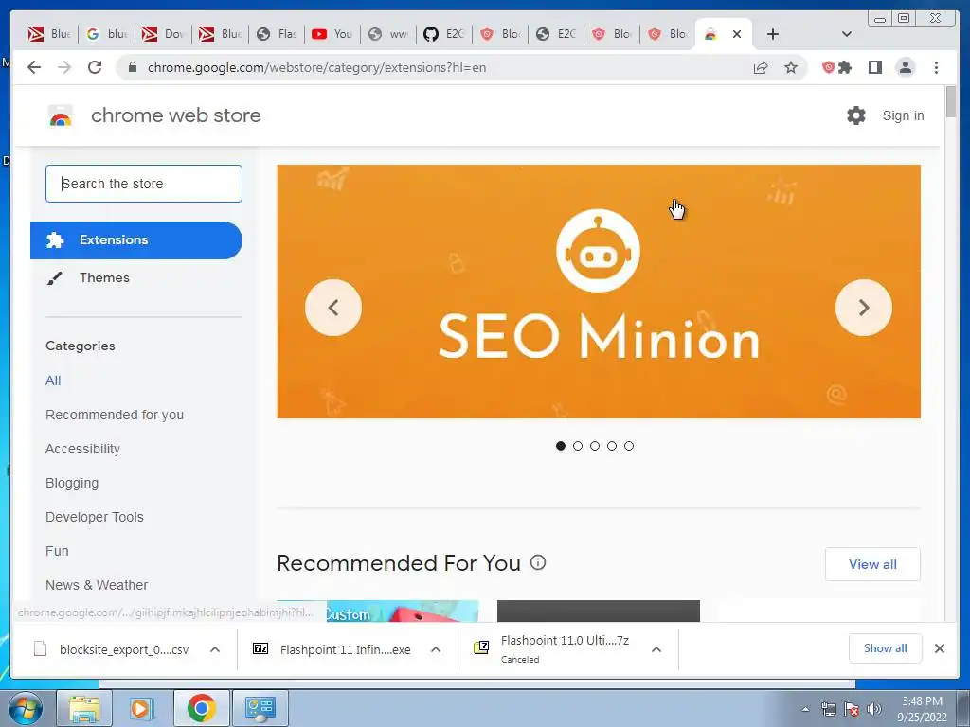Click the address bar URL
This screenshot has width=970, height=727.
[316, 67]
